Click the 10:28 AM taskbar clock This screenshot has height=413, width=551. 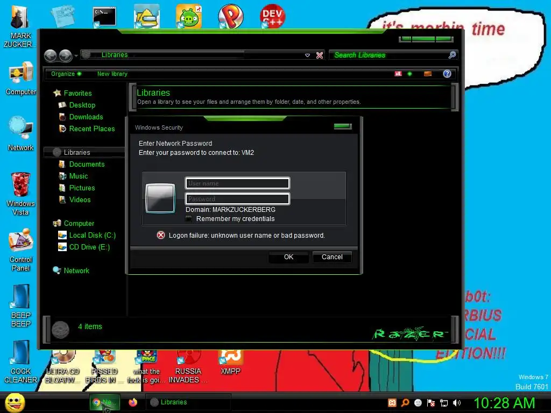[504, 403]
